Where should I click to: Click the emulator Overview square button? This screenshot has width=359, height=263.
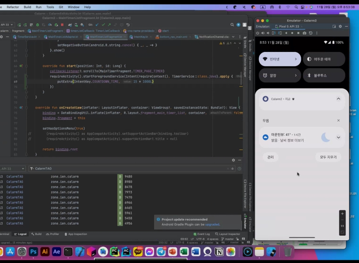(x=298, y=33)
